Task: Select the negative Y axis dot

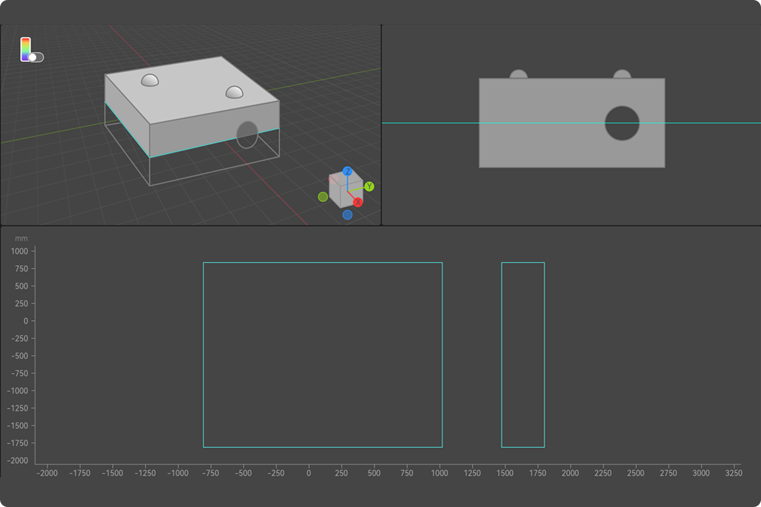Action: point(323,197)
